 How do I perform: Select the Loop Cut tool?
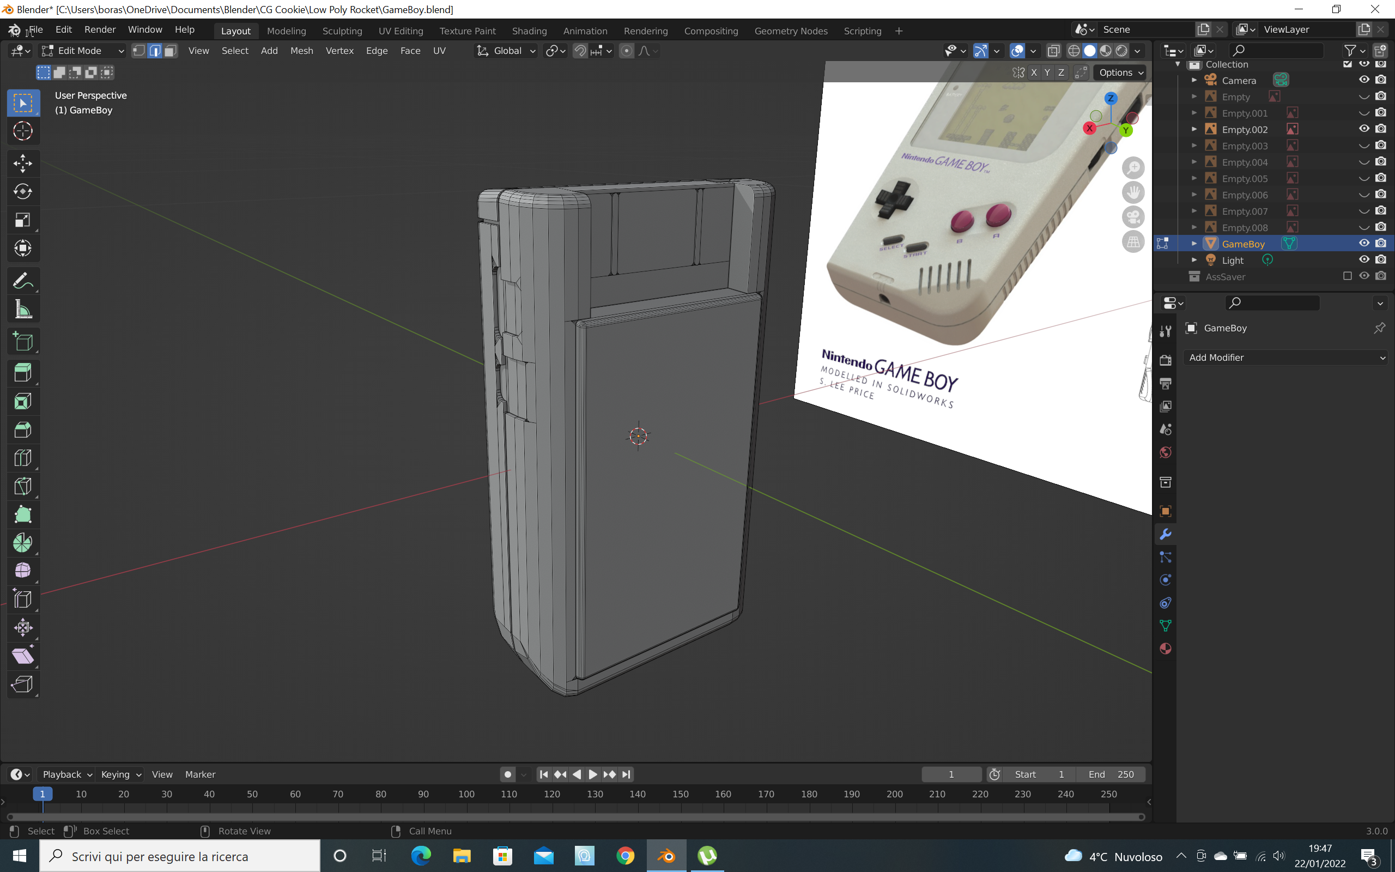22,458
